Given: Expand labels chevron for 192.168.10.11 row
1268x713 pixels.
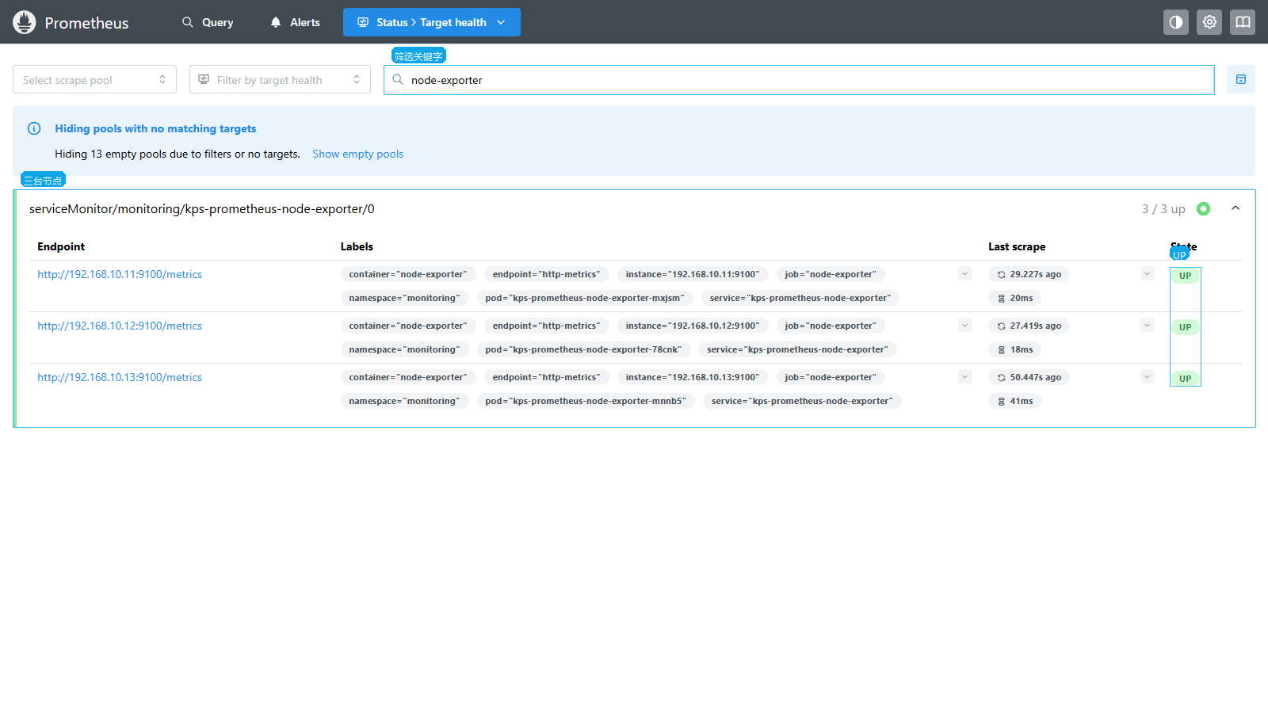Looking at the screenshot, I should pos(965,274).
